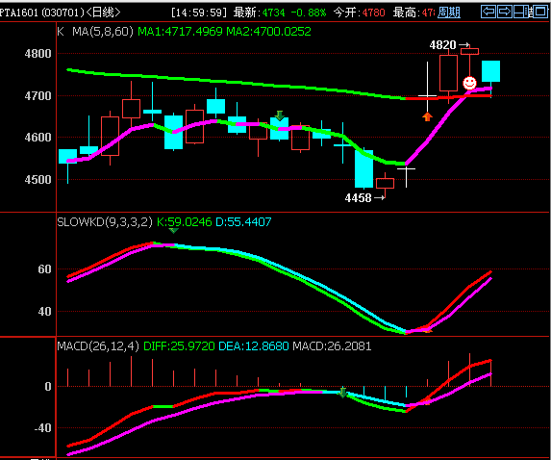Click MACD:26.2081 value
This screenshot has height=460, width=551.
332,346
